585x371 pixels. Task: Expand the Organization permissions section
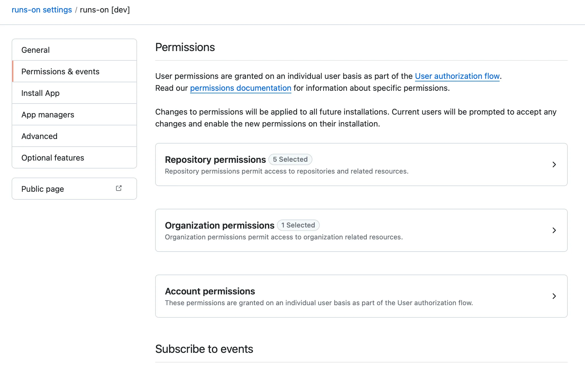(x=361, y=230)
